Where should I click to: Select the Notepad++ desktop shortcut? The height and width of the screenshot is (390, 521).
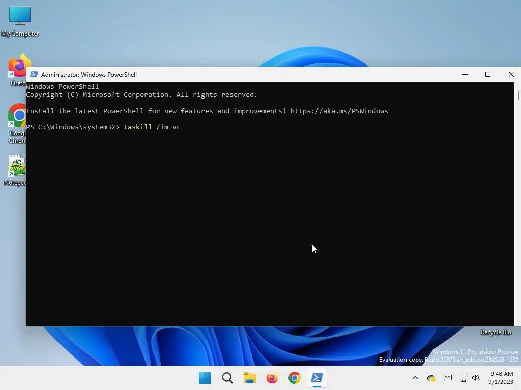(x=16, y=171)
